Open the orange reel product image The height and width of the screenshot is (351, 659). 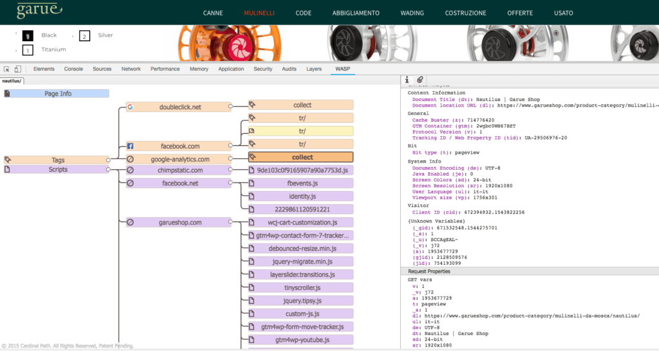point(230,43)
